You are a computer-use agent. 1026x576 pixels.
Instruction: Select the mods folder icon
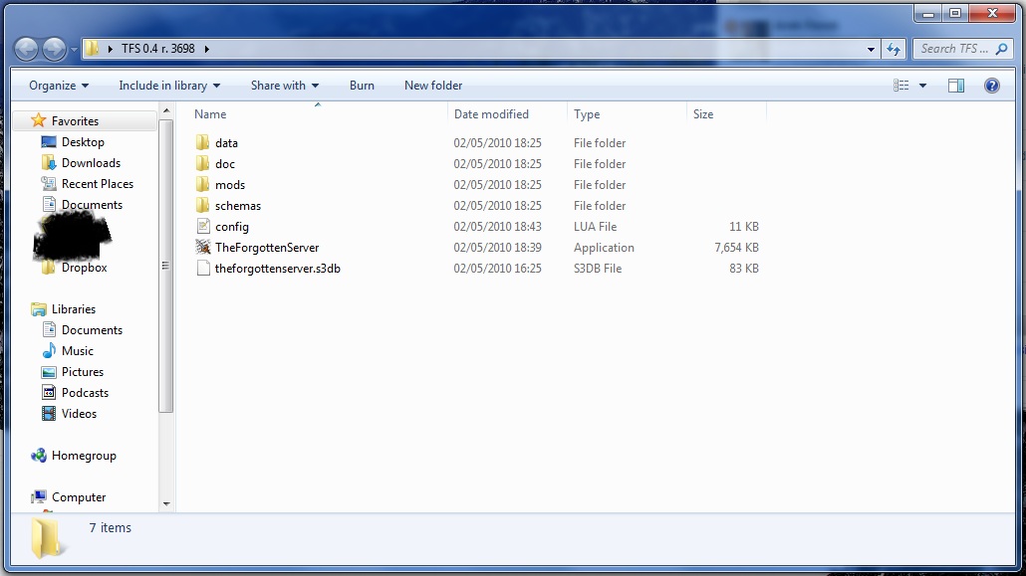click(x=203, y=185)
